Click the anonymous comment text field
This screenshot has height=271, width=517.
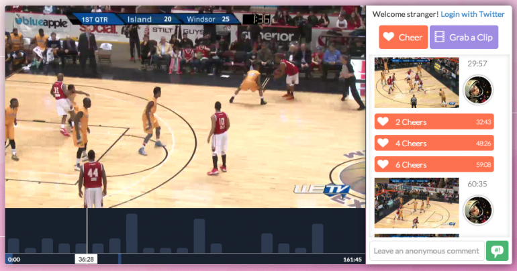pos(427,251)
